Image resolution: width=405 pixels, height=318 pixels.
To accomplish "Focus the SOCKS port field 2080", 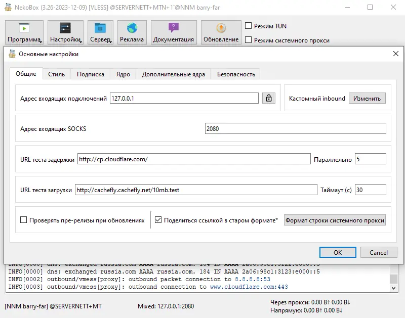I will point(296,128).
